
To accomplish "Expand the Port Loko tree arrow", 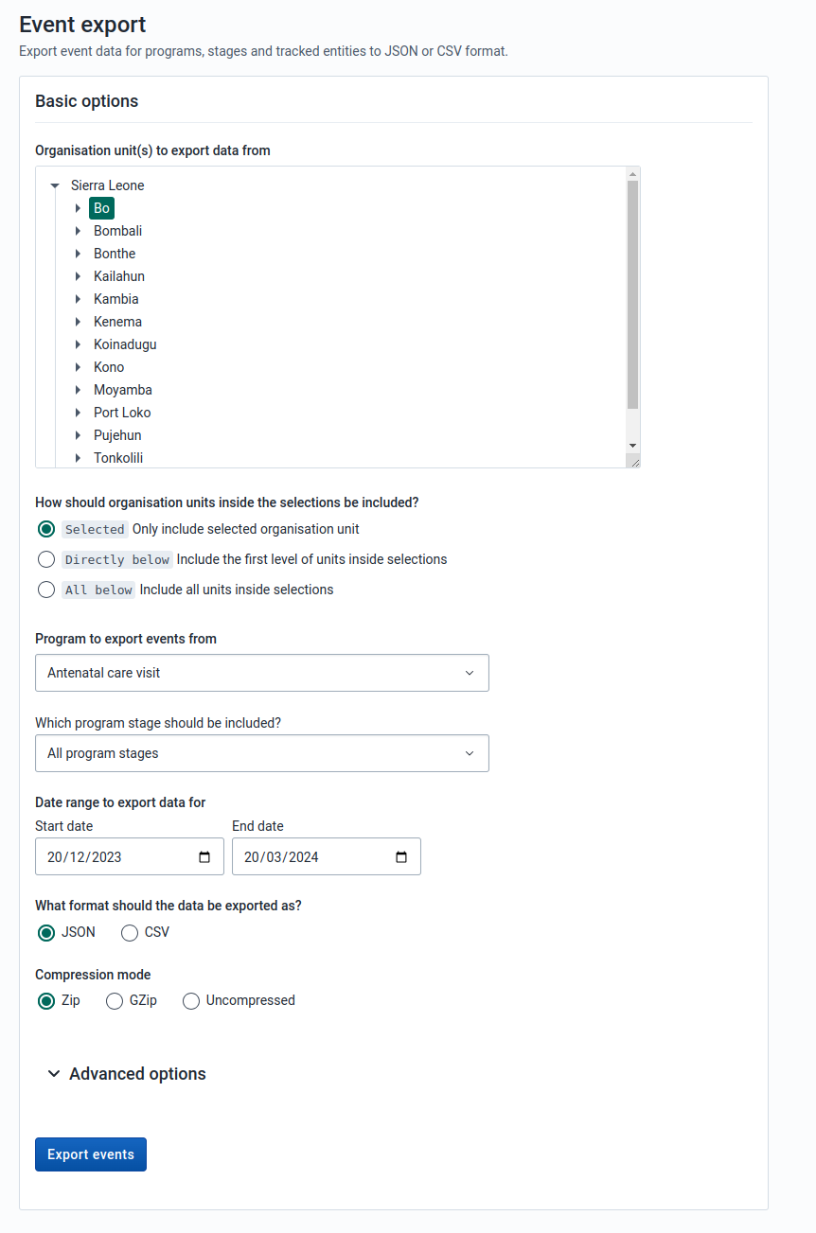I will point(79,413).
